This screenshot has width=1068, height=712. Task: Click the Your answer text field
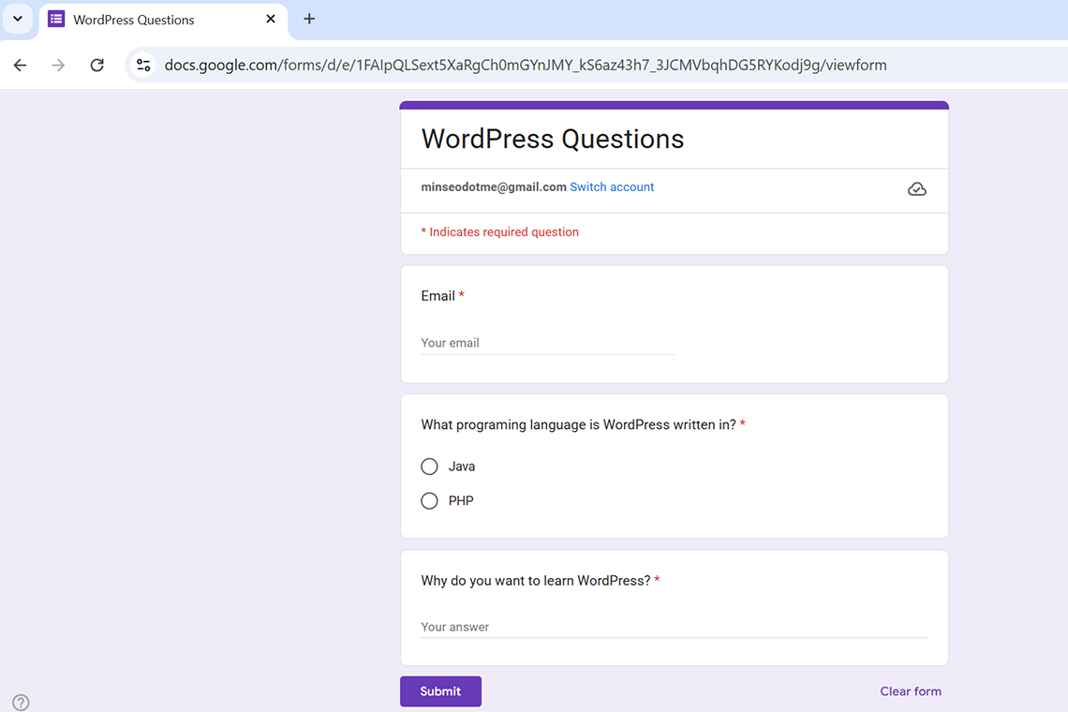tap(674, 627)
